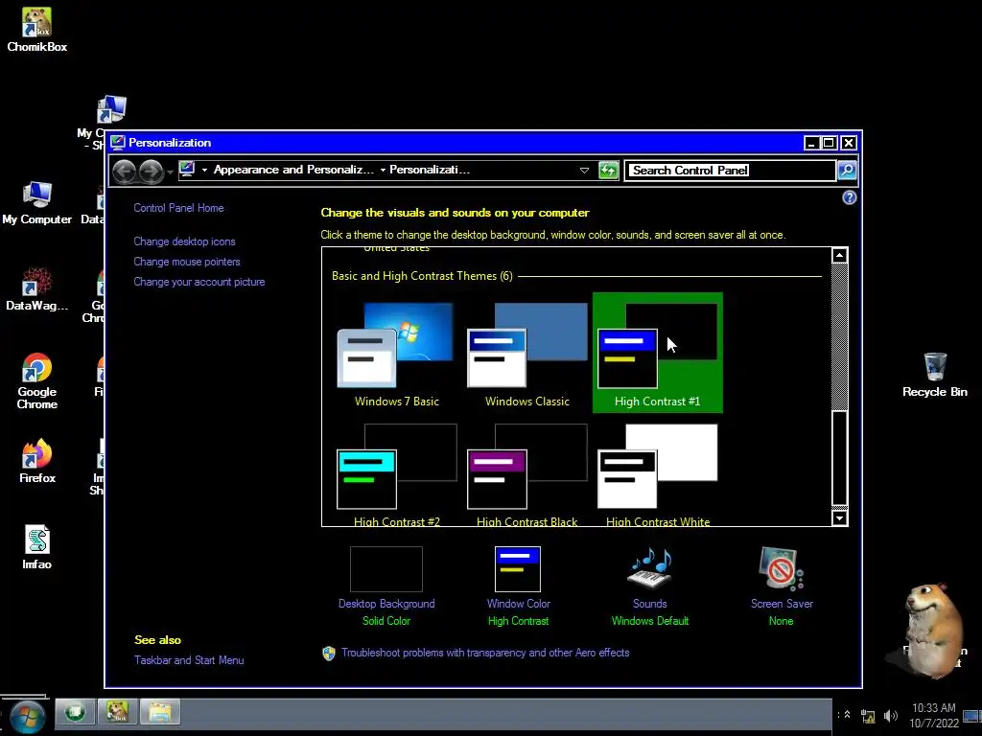Open Desktop Background settings
The width and height of the screenshot is (982, 736).
click(x=386, y=586)
